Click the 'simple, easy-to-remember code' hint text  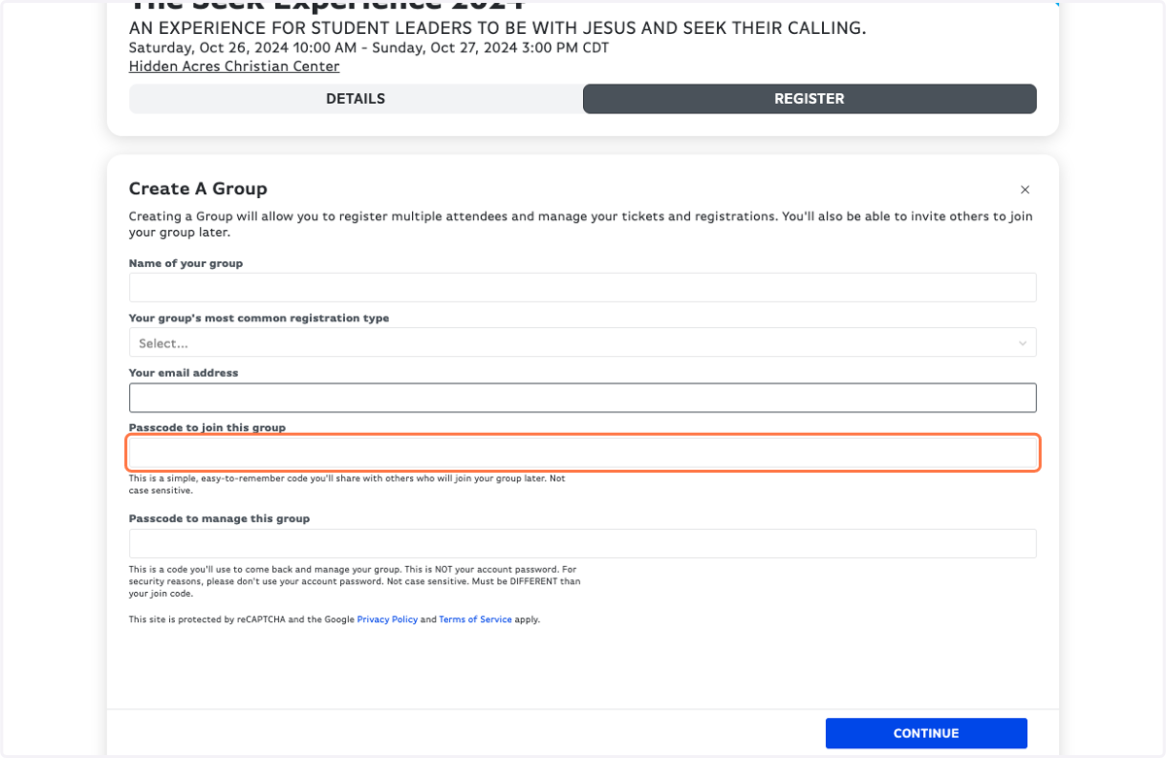(x=347, y=484)
